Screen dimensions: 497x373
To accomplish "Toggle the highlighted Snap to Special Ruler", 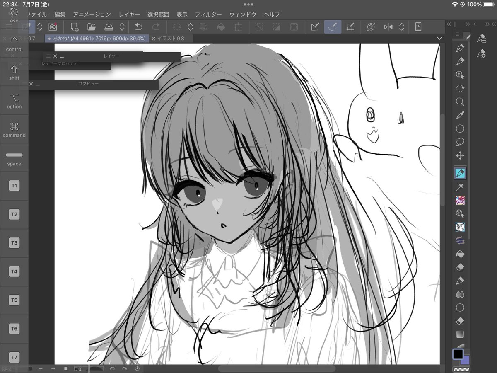I will point(333,27).
